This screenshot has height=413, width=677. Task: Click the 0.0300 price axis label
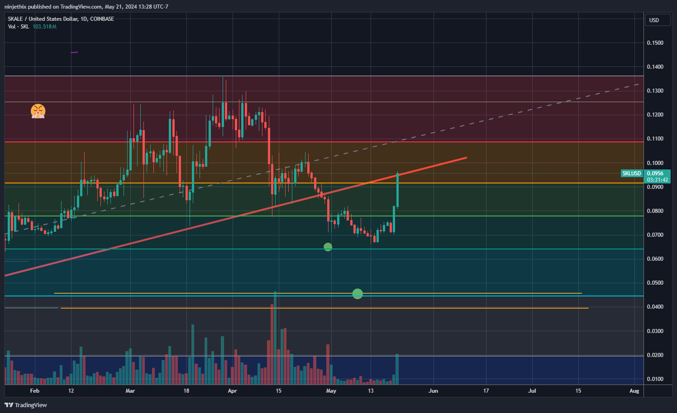coord(655,331)
